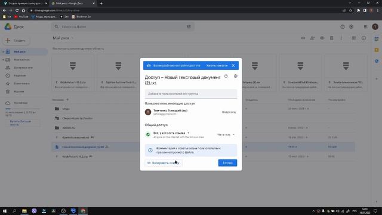Open the Windows Start menu
The height and width of the screenshot is (215, 382).
click(x=5, y=211)
